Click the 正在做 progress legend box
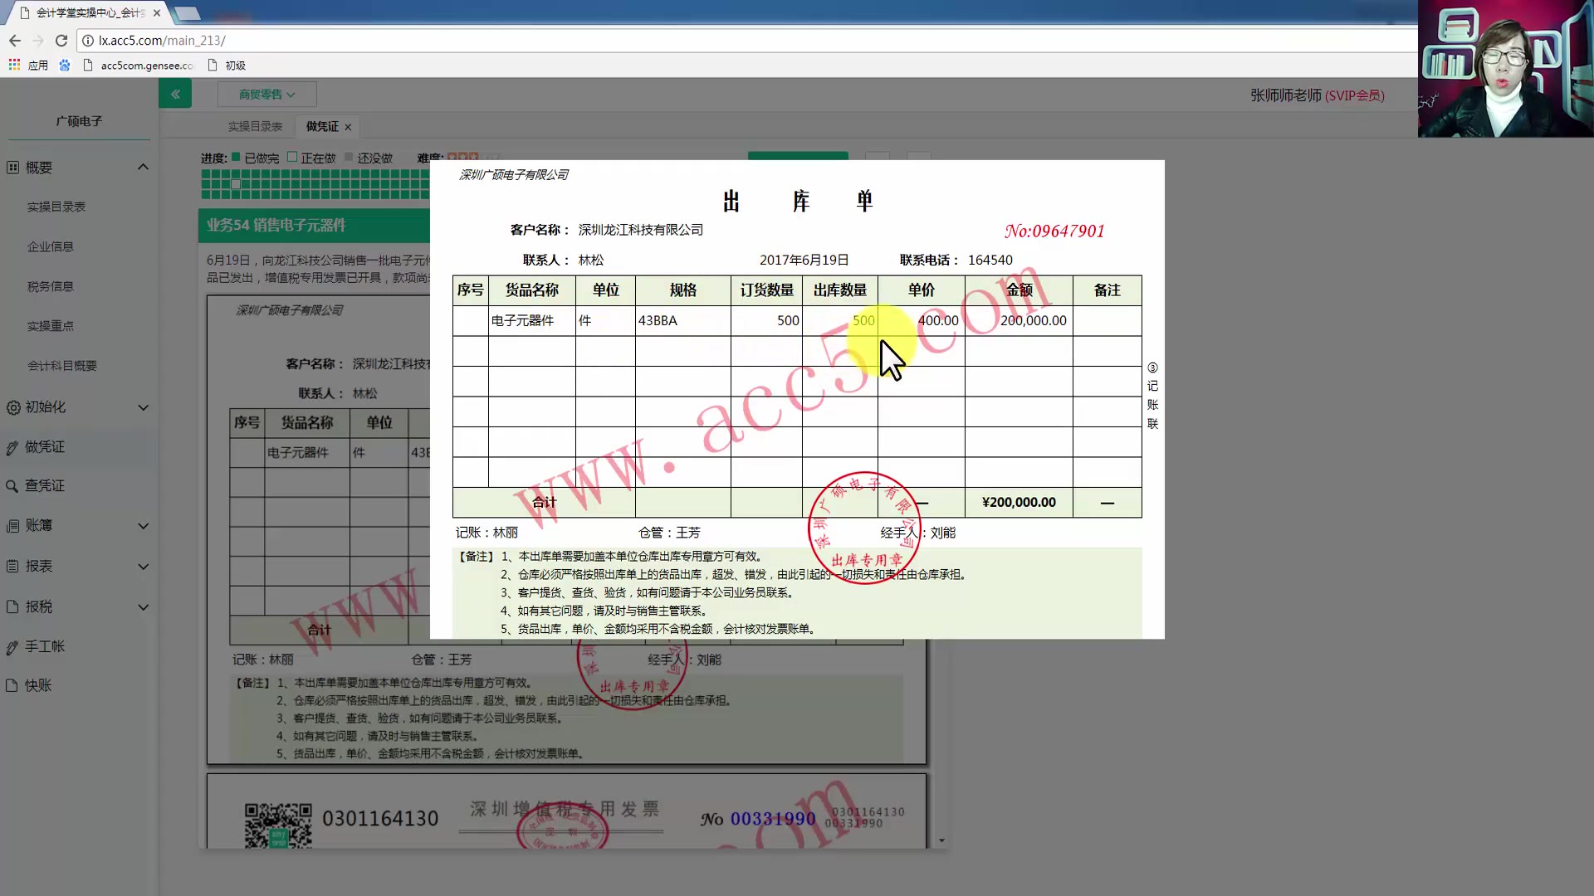The height and width of the screenshot is (896, 1594). point(292,157)
